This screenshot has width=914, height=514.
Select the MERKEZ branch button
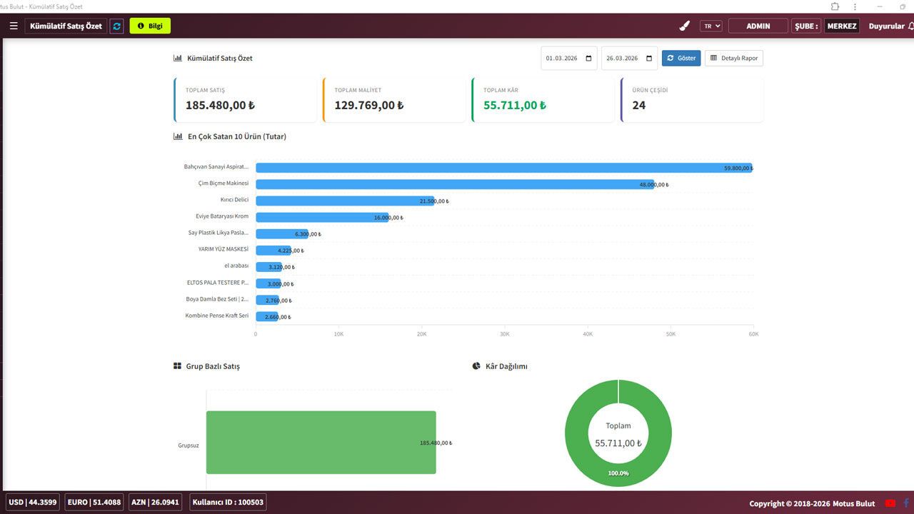841,26
